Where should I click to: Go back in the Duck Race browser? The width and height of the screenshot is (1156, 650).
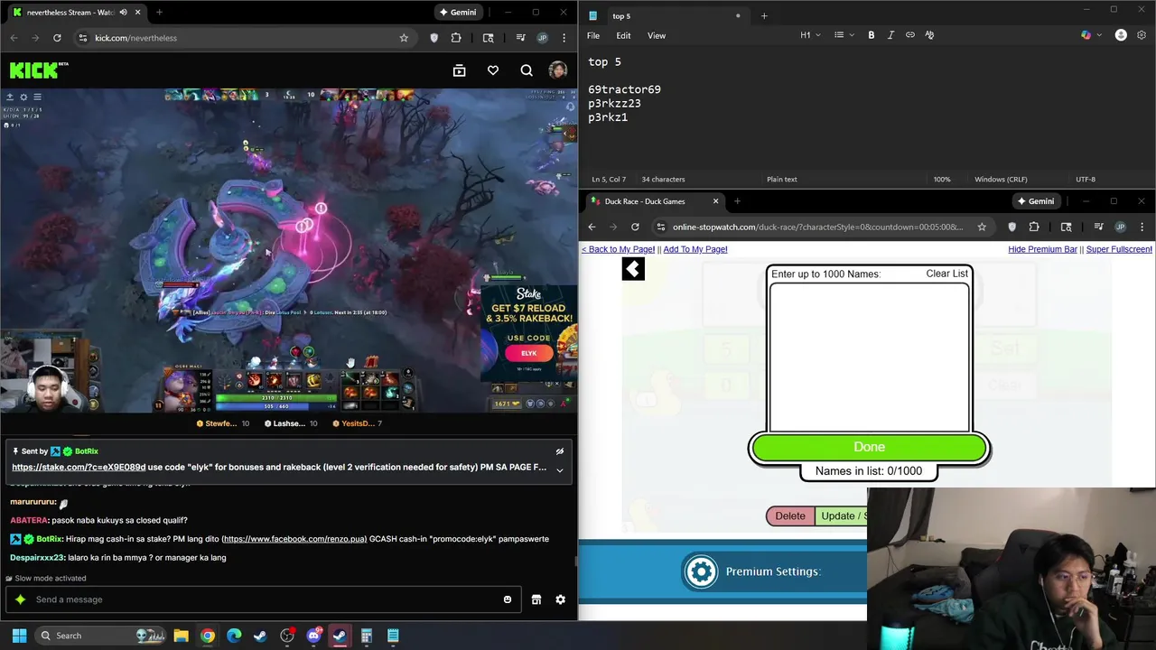click(x=592, y=227)
